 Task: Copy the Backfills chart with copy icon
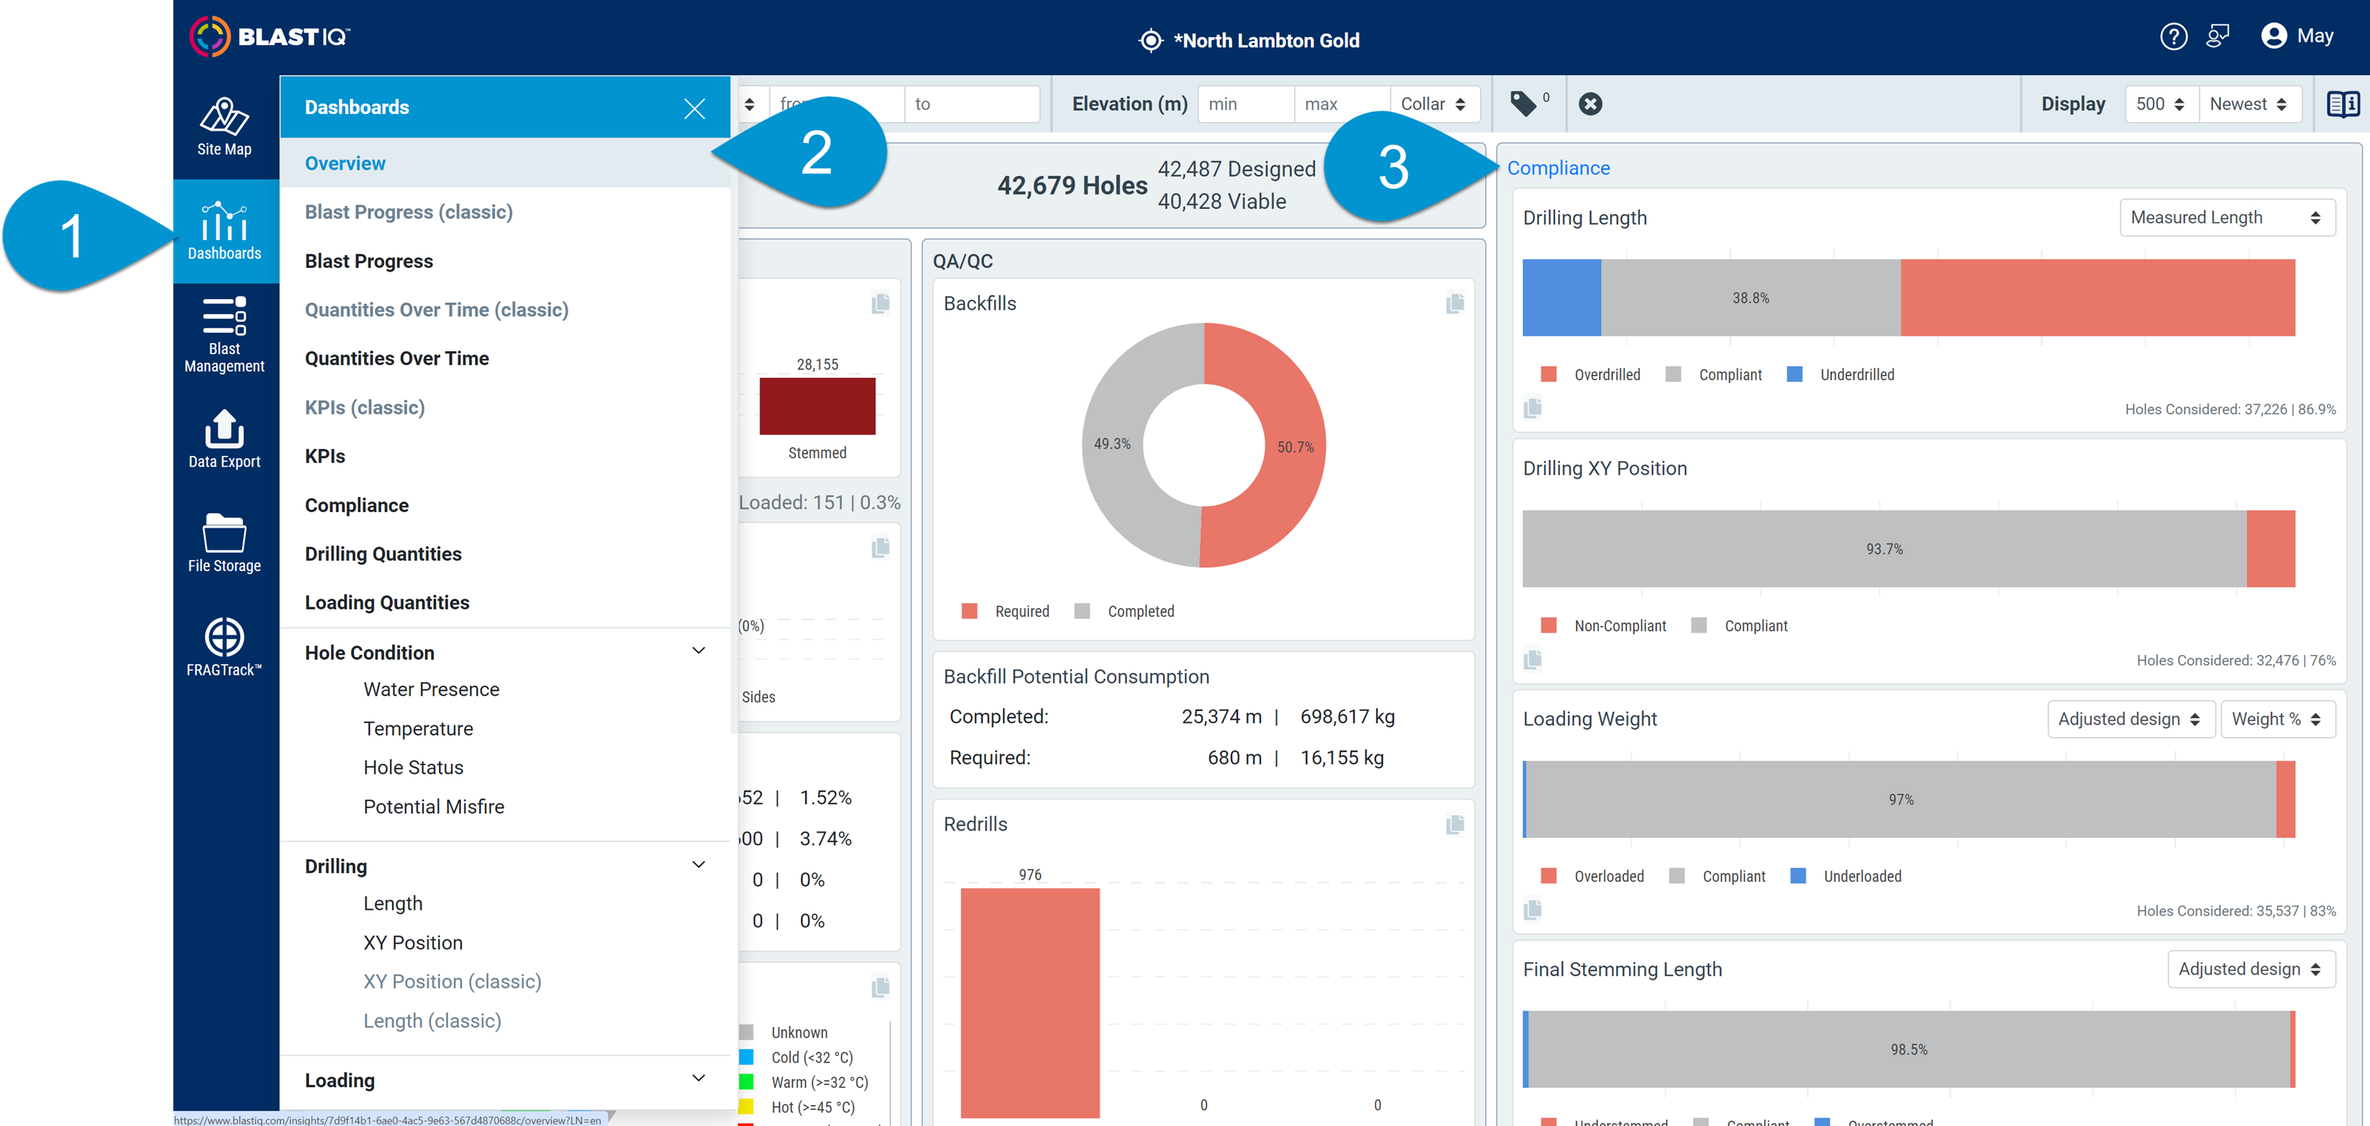pos(1455,303)
